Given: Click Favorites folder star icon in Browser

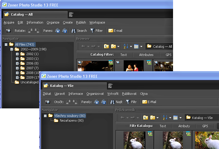Looking at the screenshot, I should pos(113,46).
